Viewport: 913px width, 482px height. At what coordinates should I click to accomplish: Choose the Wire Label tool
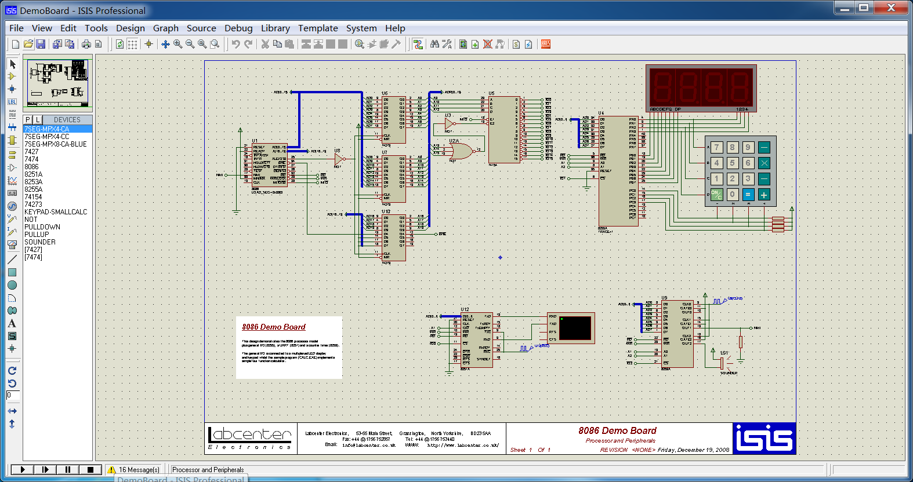(x=12, y=102)
